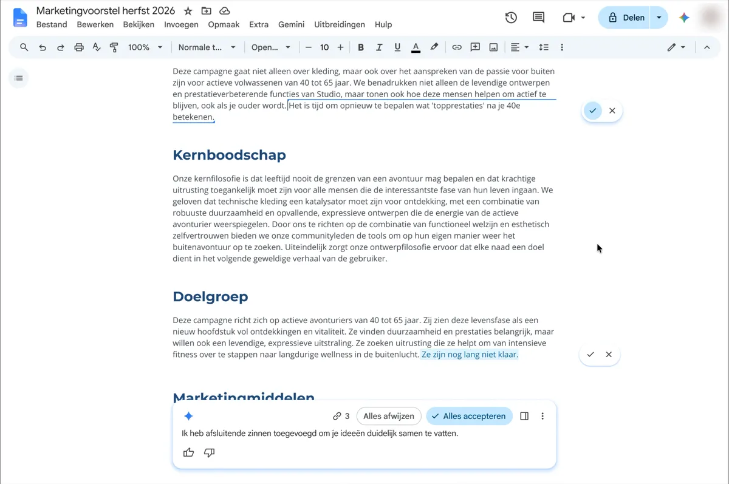
Task: Open the Uitbreidingen menu
Action: [340, 25]
